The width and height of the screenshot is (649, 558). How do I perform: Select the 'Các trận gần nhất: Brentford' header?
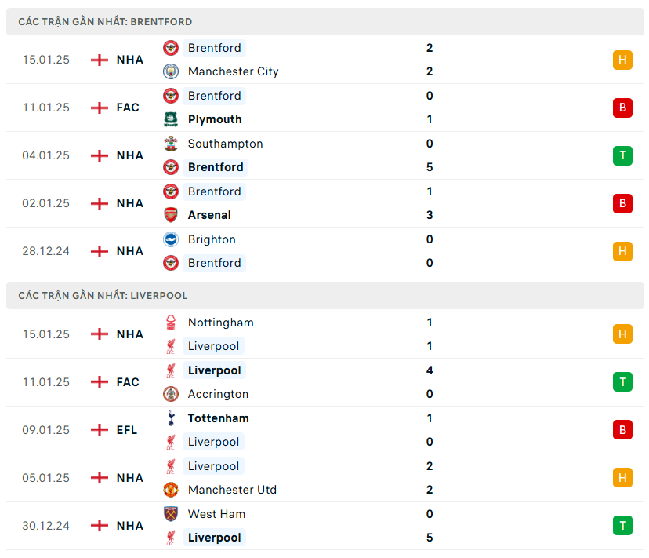pos(106,22)
